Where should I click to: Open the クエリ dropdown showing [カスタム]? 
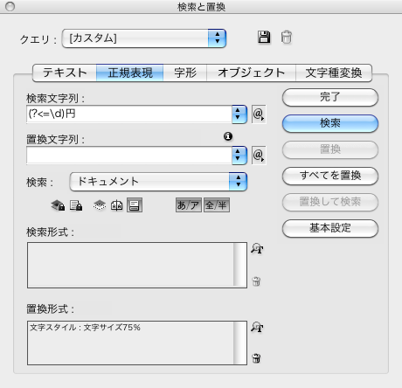click(144, 38)
